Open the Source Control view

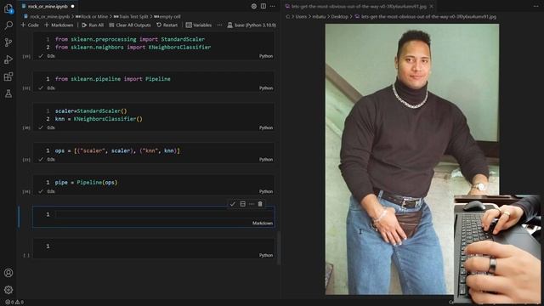8,42
